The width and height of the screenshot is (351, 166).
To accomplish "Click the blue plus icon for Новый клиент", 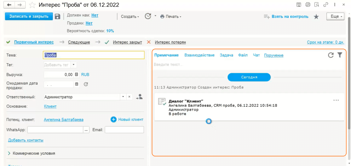I will pos(113,119).
